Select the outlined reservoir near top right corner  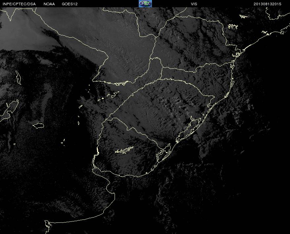(x=243, y=16)
